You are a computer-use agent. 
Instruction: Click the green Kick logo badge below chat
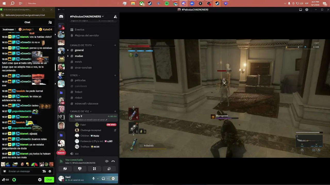pyautogui.click(x=14, y=180)
